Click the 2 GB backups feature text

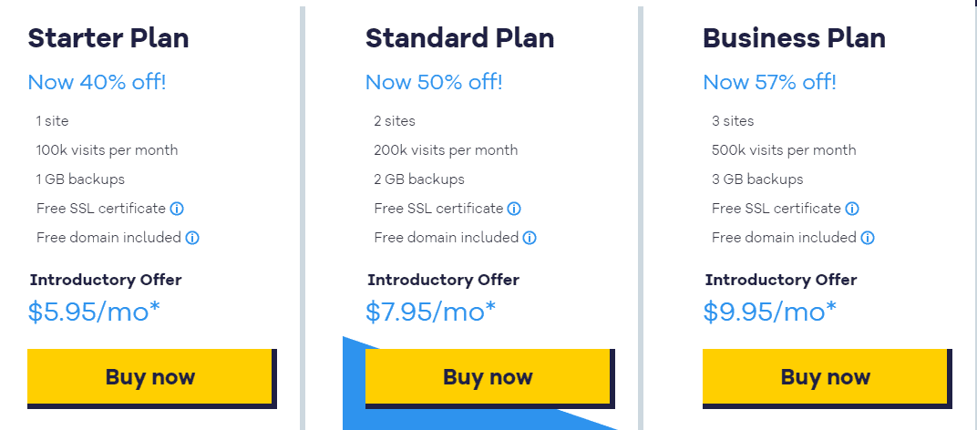419,179
